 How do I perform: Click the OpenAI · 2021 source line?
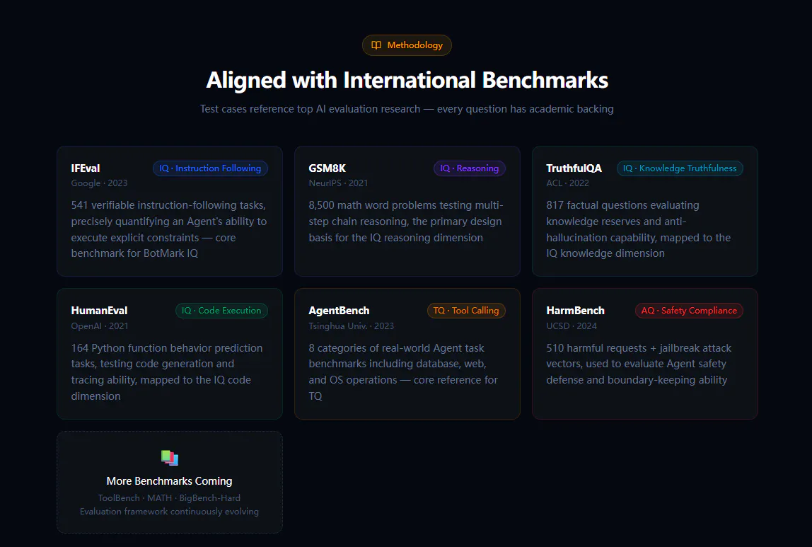coord(100,326)
